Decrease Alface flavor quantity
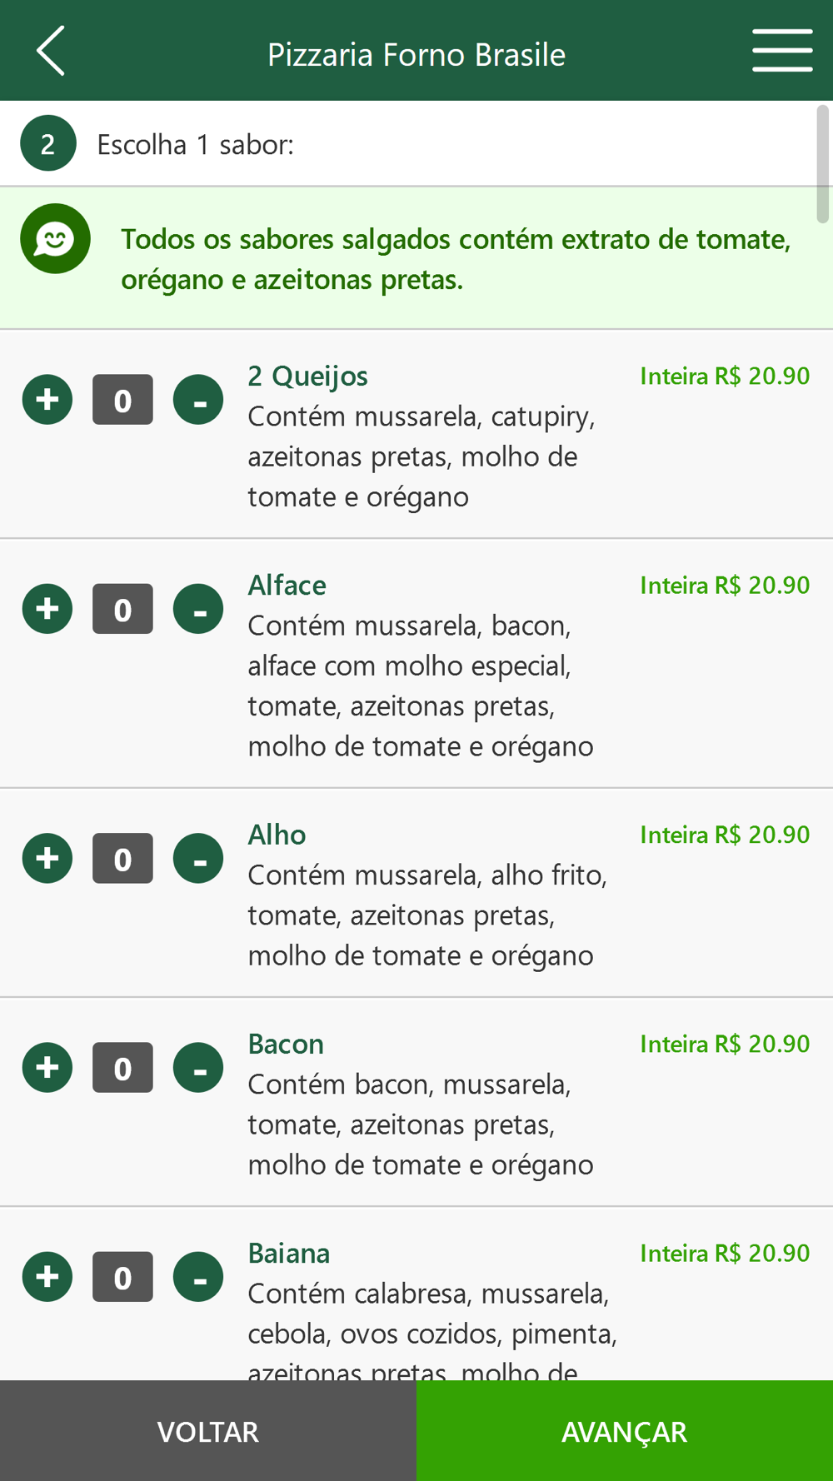Screen dimensions: 833x1481 (x=198, y=609)
